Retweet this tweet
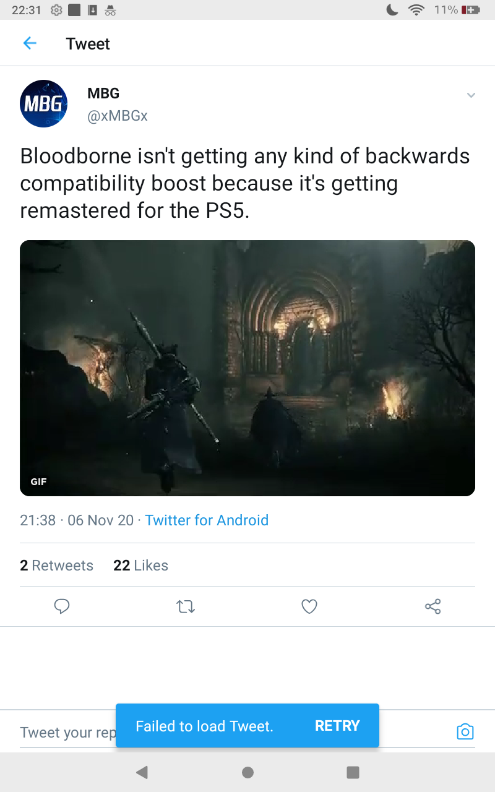495x792 pixels. click(186, 606)
